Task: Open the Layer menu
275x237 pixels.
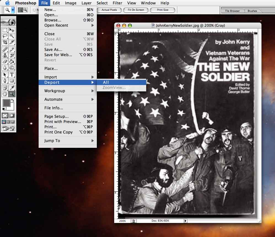Action: tap(86, 3)
